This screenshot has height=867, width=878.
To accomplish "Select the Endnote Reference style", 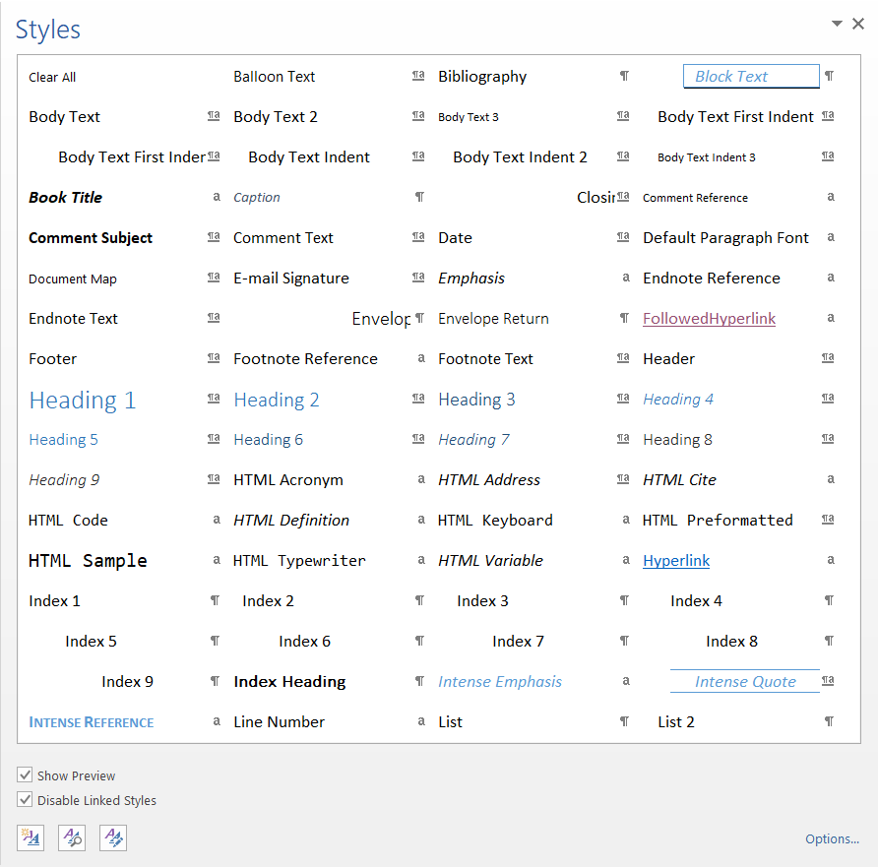I will pyautogui.click(x=711, y=279).
